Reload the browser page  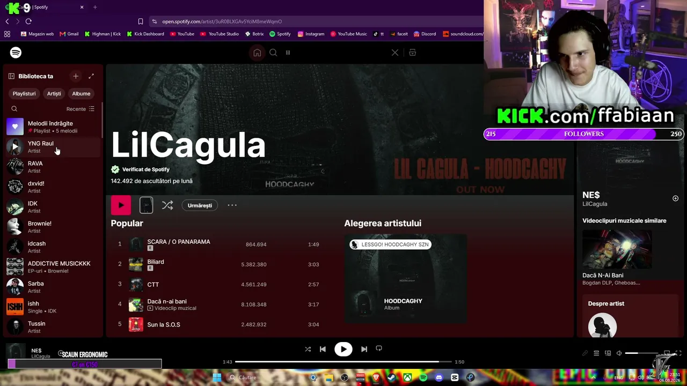pos(28,21)
